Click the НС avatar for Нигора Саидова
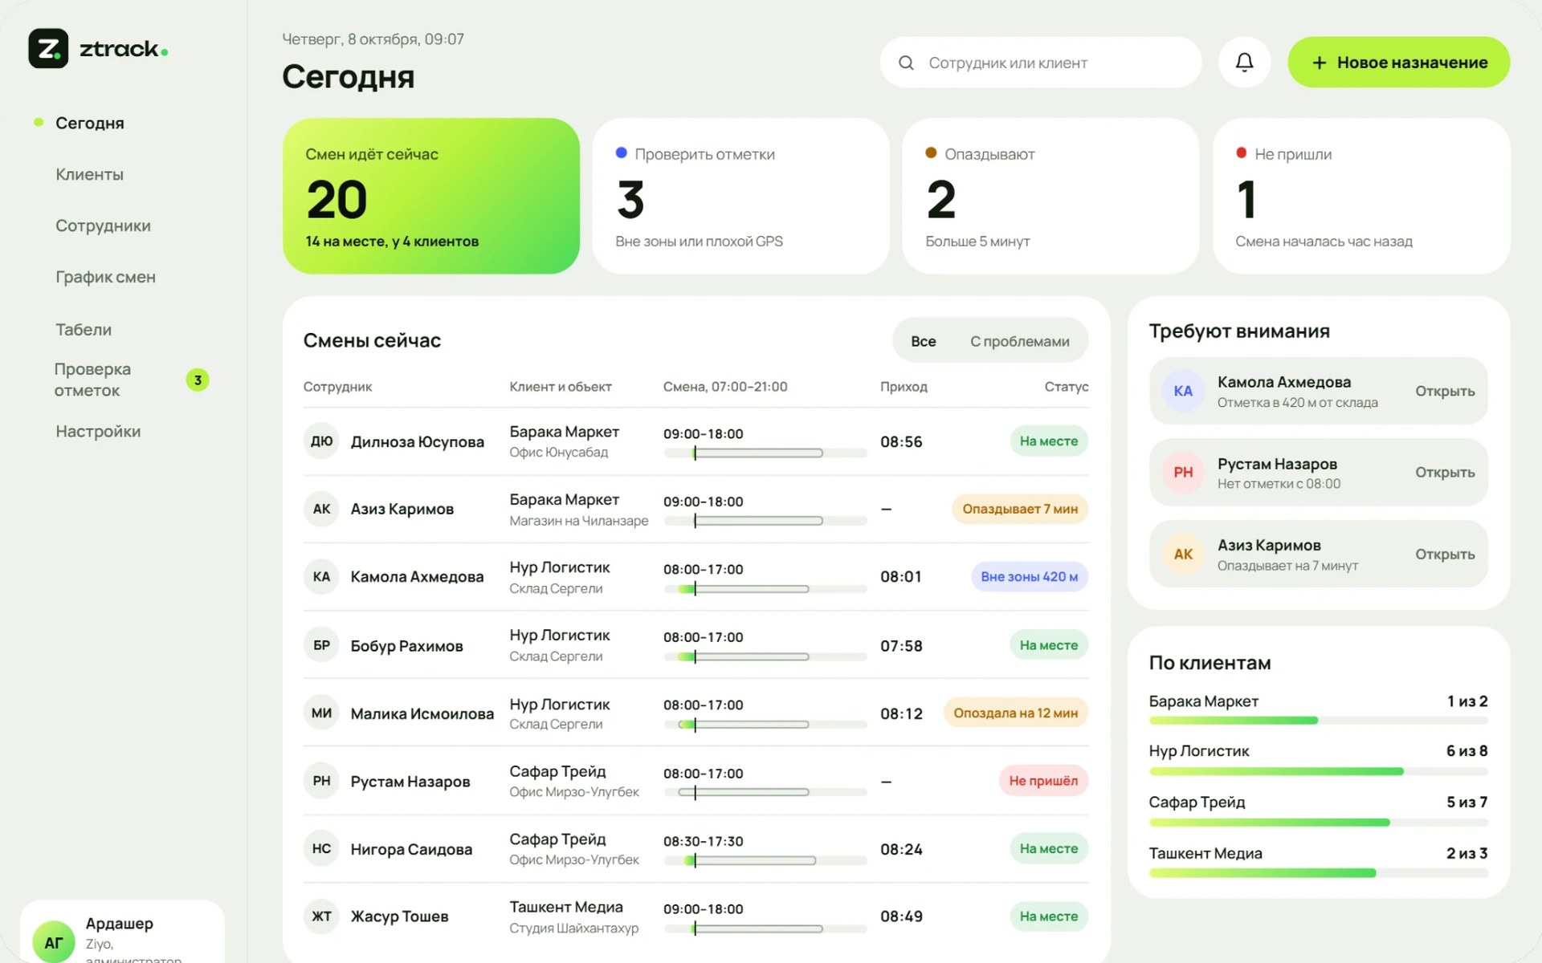The image size is (1542, 963). point(321,848)
